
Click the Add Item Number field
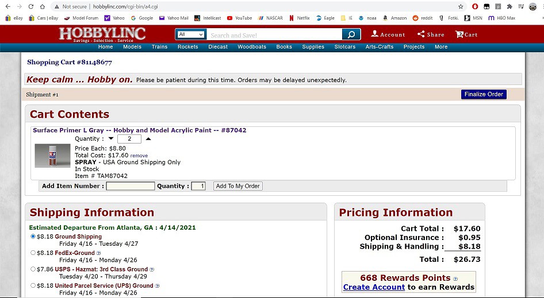[130, 186]
